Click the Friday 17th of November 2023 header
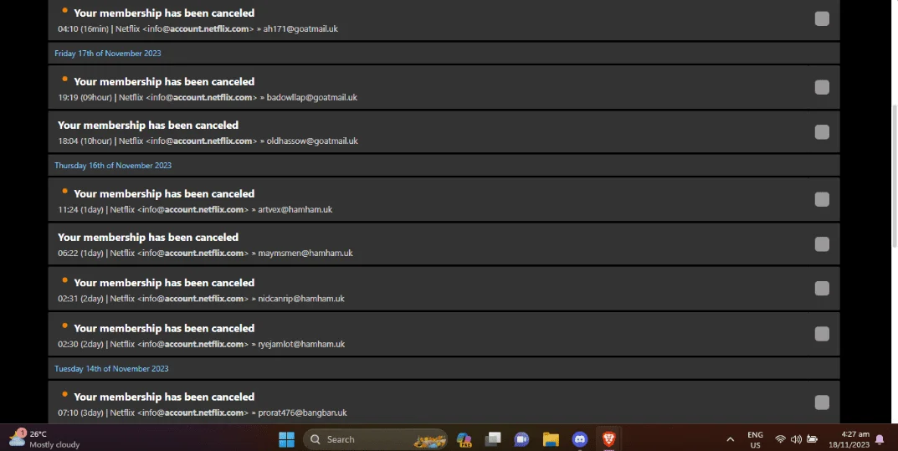 (108, 54)
